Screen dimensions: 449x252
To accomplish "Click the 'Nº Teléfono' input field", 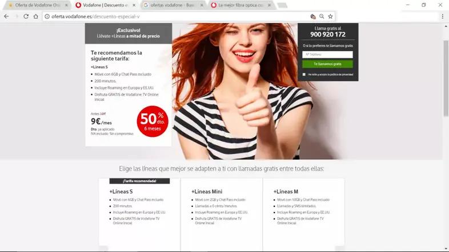I will click(x=327, y=55).
